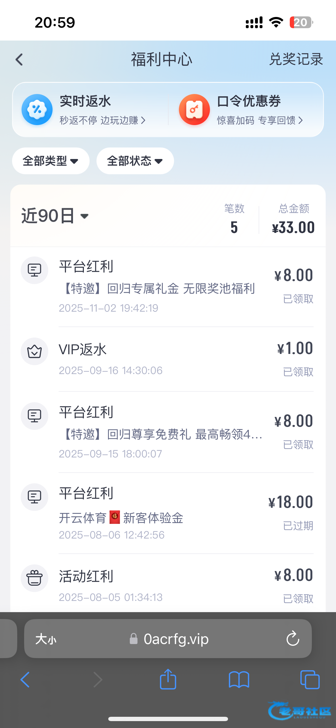The height and width of the screenshot is (728, 336).
Task: Go back with Safari's bottom back arrow
Action: click(x=25, y=680)
